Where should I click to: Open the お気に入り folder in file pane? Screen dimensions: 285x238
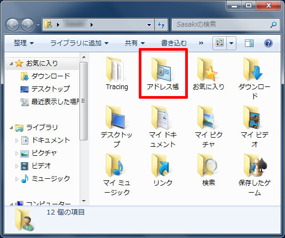click(x=208, y=74)
